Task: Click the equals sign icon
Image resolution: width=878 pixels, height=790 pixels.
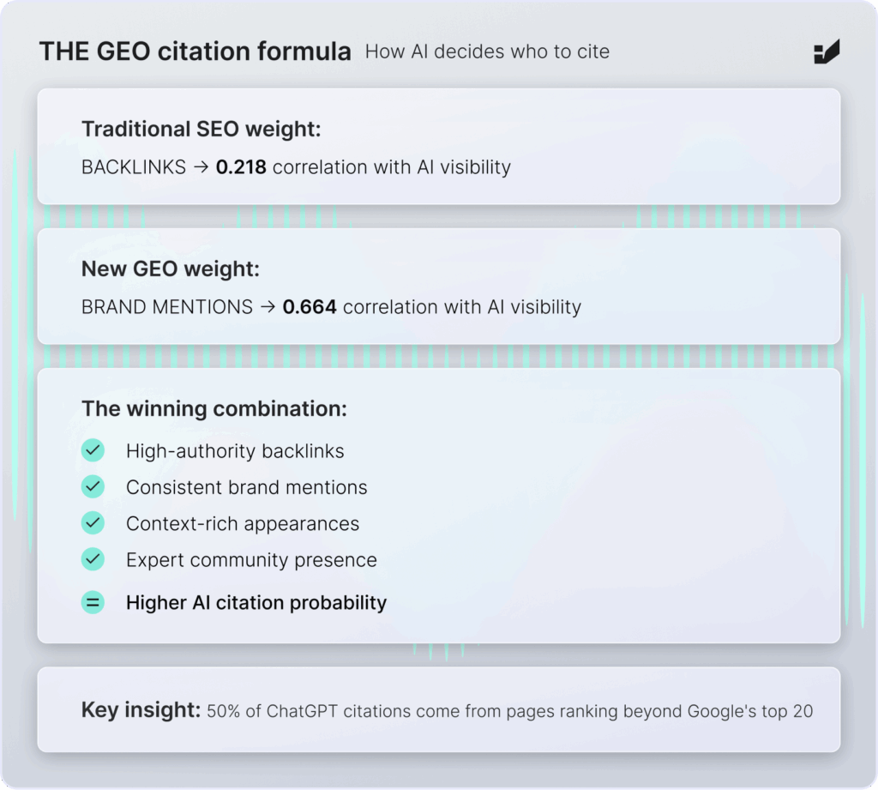Action: (93, 602)
